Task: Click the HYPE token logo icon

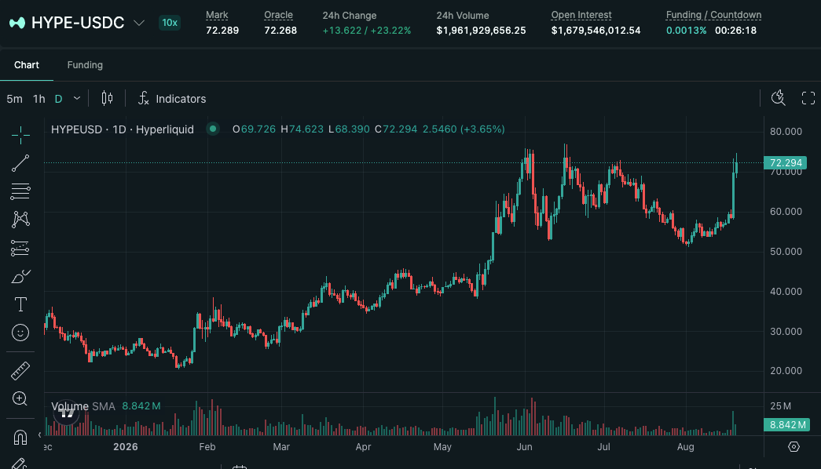Action: click(17, 23)
